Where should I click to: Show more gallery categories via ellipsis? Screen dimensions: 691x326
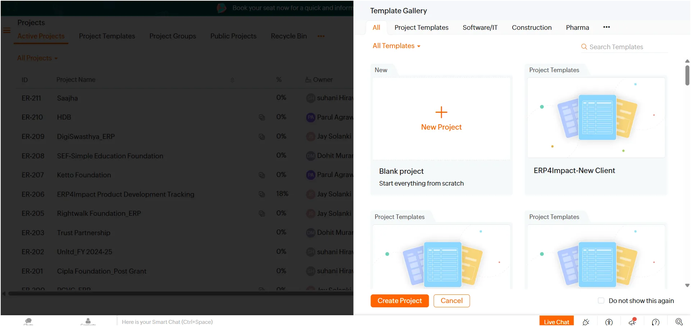click(606, 27)
